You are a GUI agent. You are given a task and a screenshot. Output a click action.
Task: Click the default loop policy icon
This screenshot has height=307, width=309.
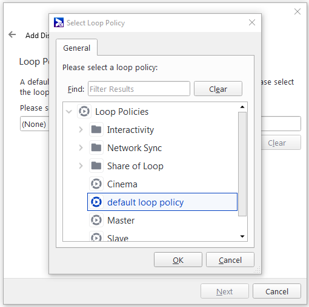[x=96, y=202]
